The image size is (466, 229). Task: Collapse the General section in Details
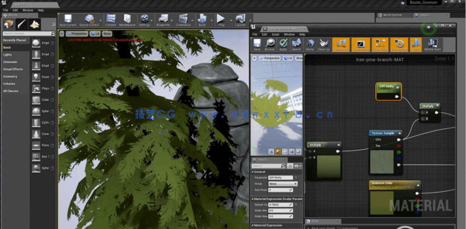tap(253, 172)
